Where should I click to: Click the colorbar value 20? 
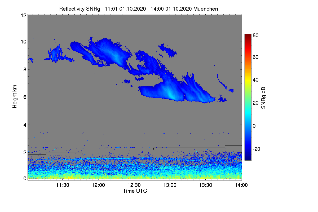(256, 103)
